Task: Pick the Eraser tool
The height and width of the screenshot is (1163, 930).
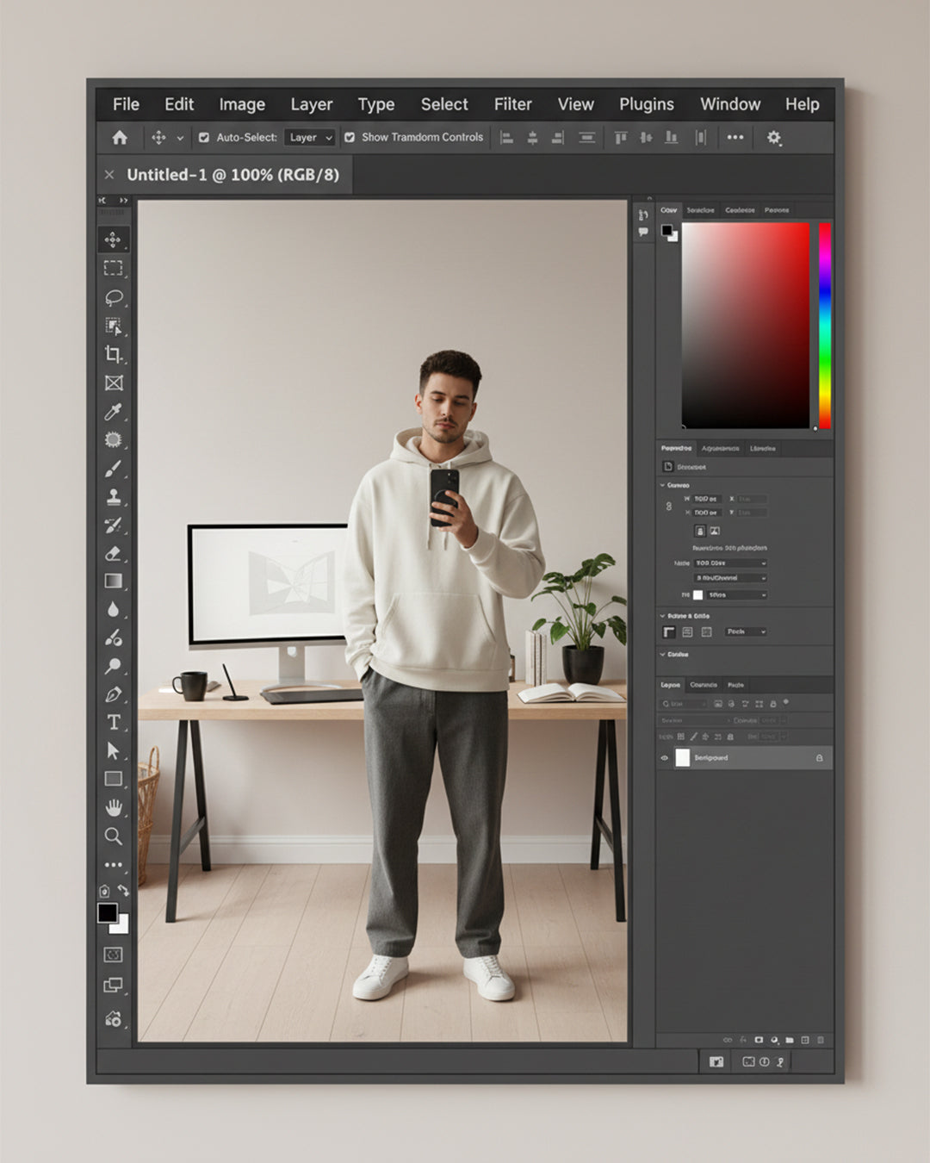Action: click(114, 553)
